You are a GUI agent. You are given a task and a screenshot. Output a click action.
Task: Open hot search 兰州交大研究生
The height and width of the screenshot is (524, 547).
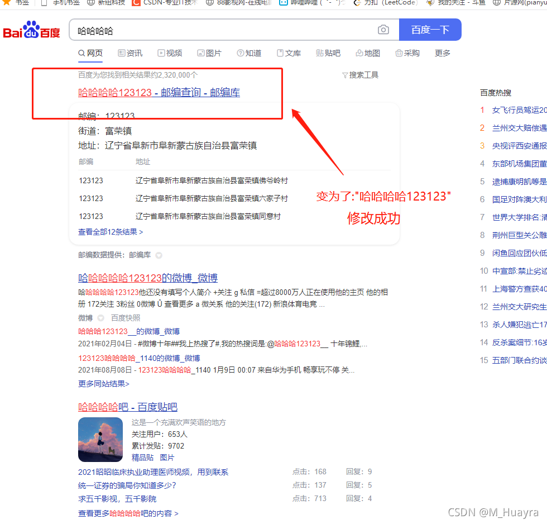[519, 307]
